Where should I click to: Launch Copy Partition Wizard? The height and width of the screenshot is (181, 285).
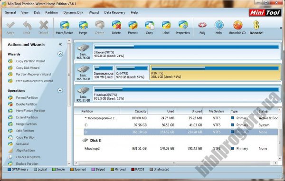point(30,61)
